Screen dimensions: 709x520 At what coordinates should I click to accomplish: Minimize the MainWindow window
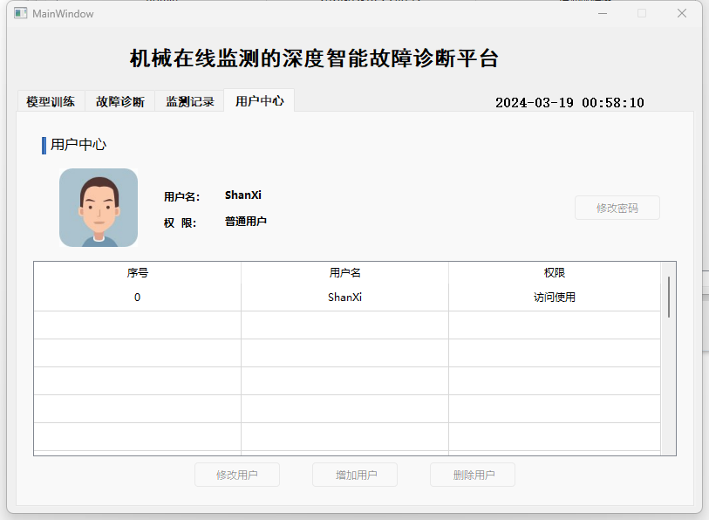pyautogui.click(x=603, y=14)
